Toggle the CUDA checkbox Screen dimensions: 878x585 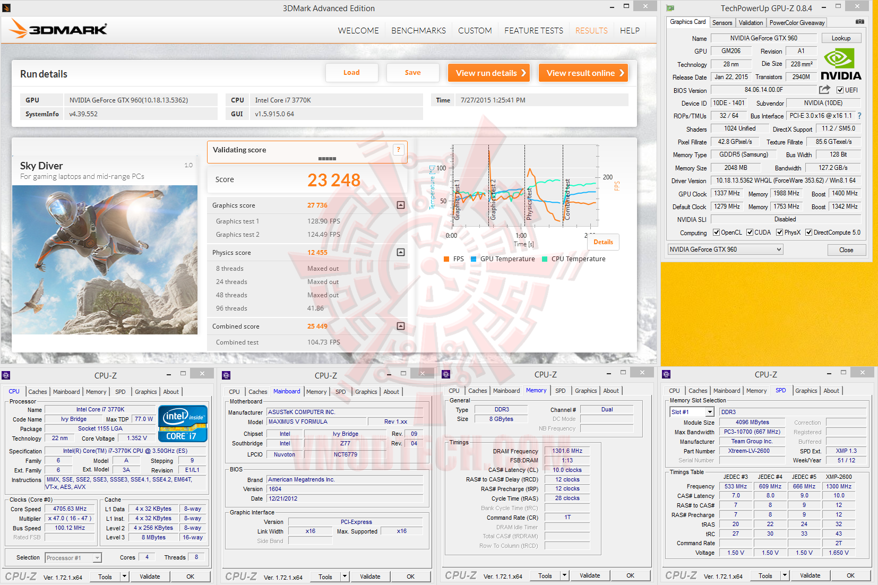point(750,233)
